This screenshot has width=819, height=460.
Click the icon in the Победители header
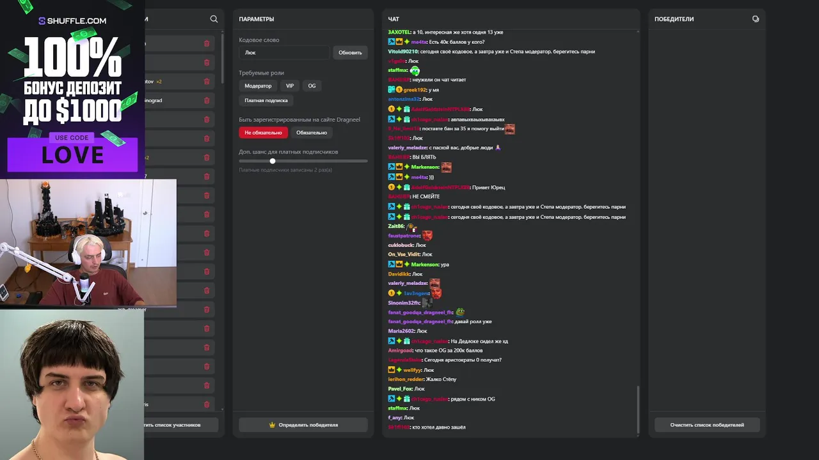pos(756,19)
